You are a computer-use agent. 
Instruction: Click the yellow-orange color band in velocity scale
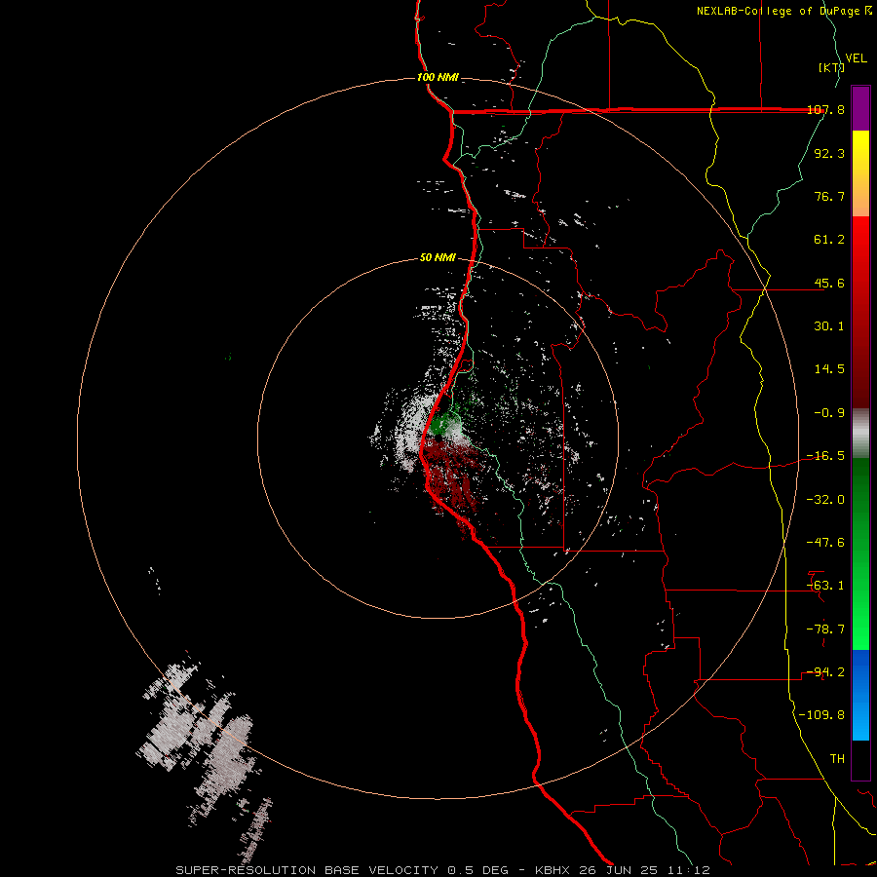[x=860, y=173]
